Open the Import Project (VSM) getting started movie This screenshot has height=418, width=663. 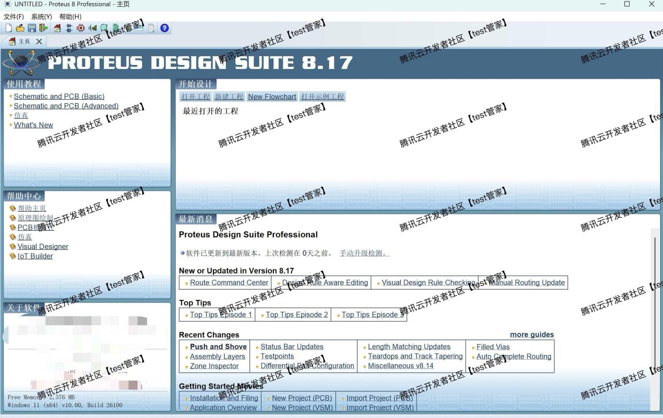point(380,407)
